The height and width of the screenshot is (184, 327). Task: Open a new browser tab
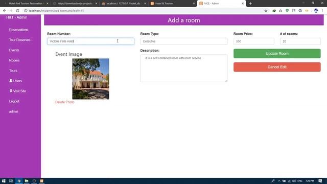(250, 4)
